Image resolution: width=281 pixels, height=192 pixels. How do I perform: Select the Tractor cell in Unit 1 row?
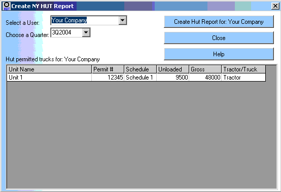pos(243,78)
